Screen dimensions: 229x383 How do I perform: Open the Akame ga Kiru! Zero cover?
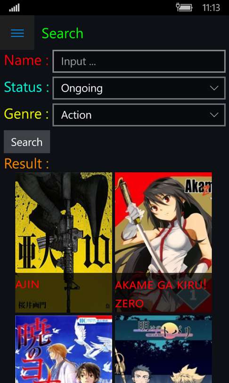tap(164, 242)
